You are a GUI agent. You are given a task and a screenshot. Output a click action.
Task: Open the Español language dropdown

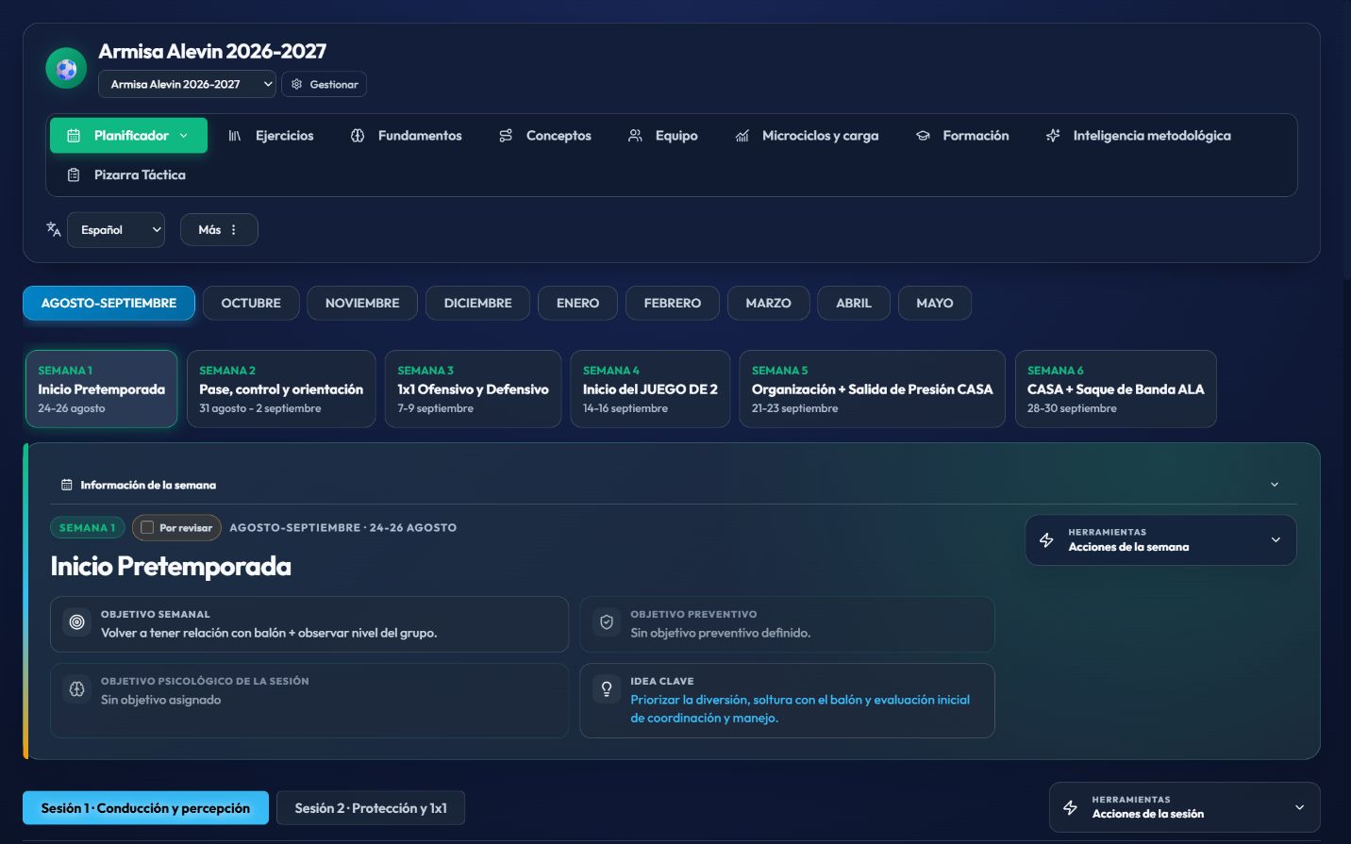(116, 229)
